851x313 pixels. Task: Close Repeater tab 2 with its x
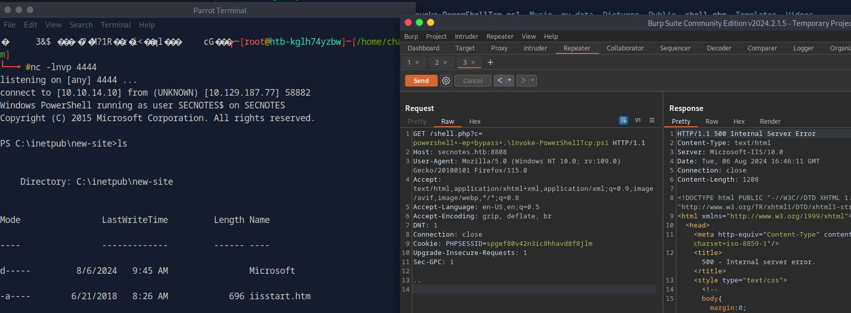pyautogui.click(x=445, y=63)
